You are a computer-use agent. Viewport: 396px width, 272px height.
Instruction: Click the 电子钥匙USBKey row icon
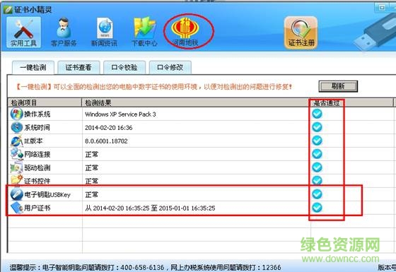pyautogui.click(x=16, y=194)
